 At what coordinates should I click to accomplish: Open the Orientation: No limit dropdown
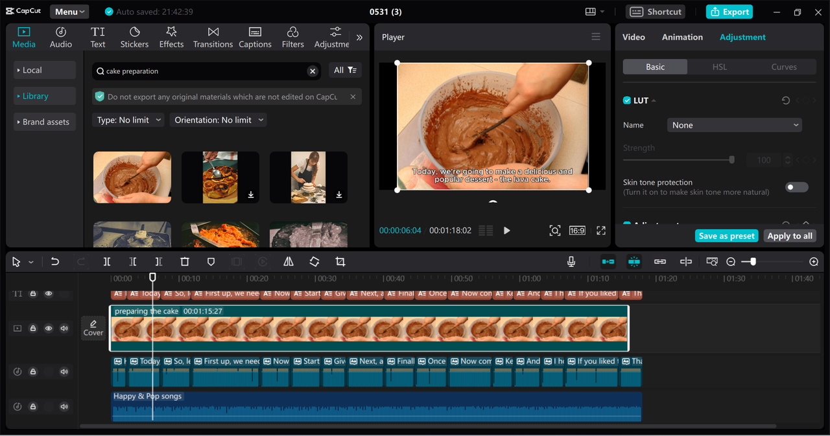[x=218, y=120]
